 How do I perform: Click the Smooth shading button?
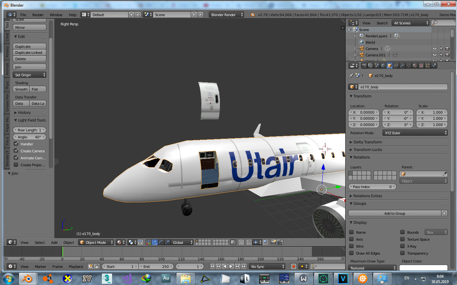tap(21, 89)
